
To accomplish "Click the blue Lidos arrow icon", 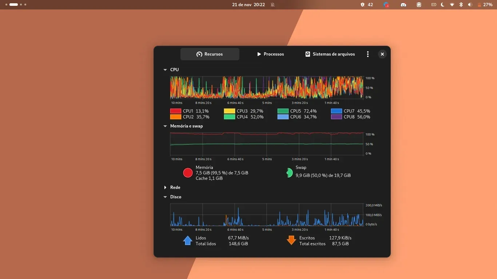I will pyautogui.click(x=188, y=240).
